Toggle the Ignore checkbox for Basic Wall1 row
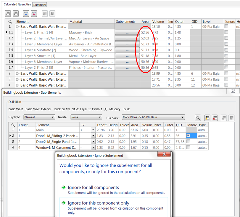This screenshot has height=217, width=240. point(226,26)
